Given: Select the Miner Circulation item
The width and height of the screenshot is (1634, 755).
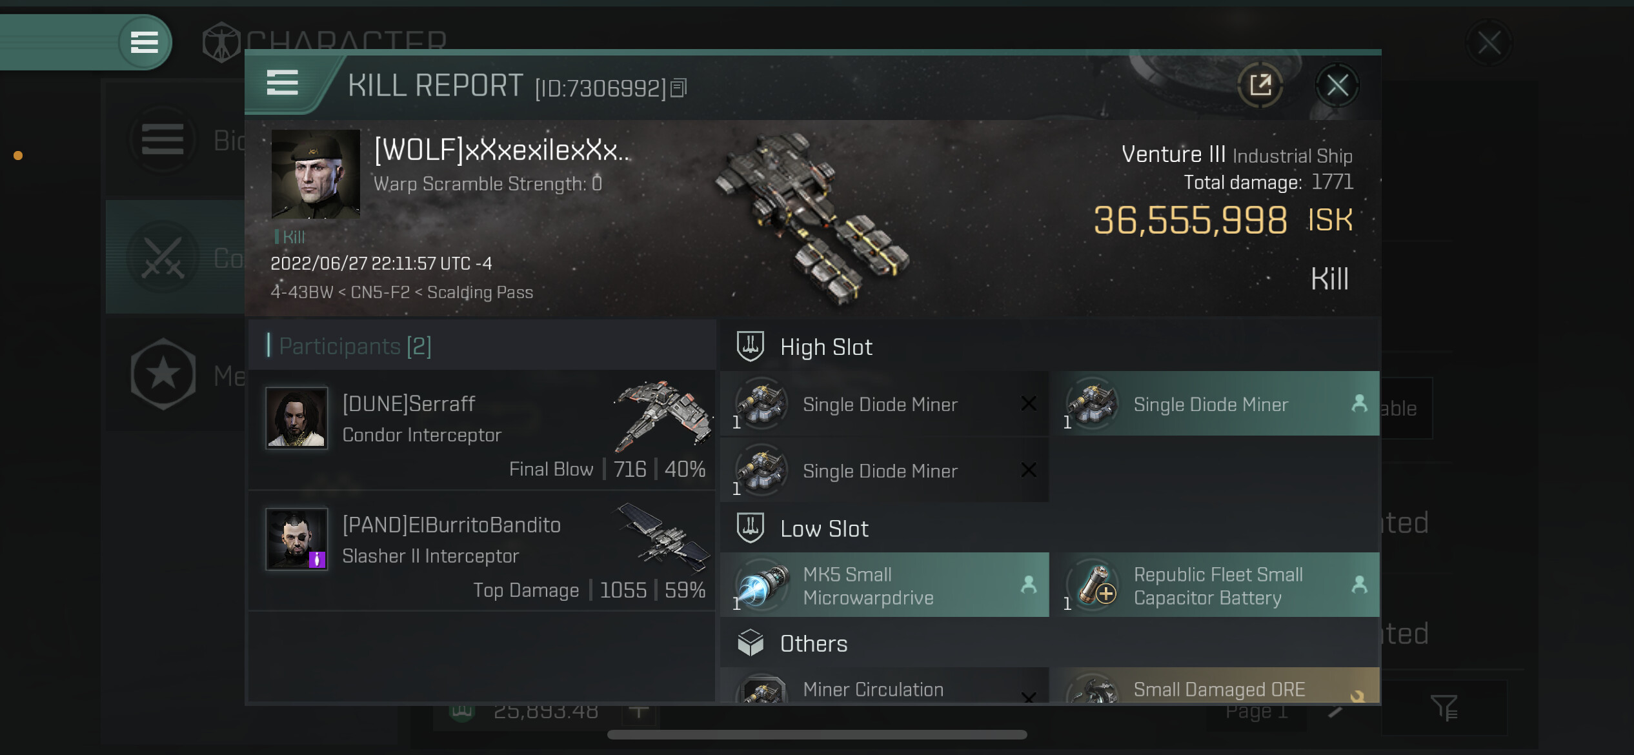Looking at the screenshot, I should pyautogui.click(x=885, y=685).
